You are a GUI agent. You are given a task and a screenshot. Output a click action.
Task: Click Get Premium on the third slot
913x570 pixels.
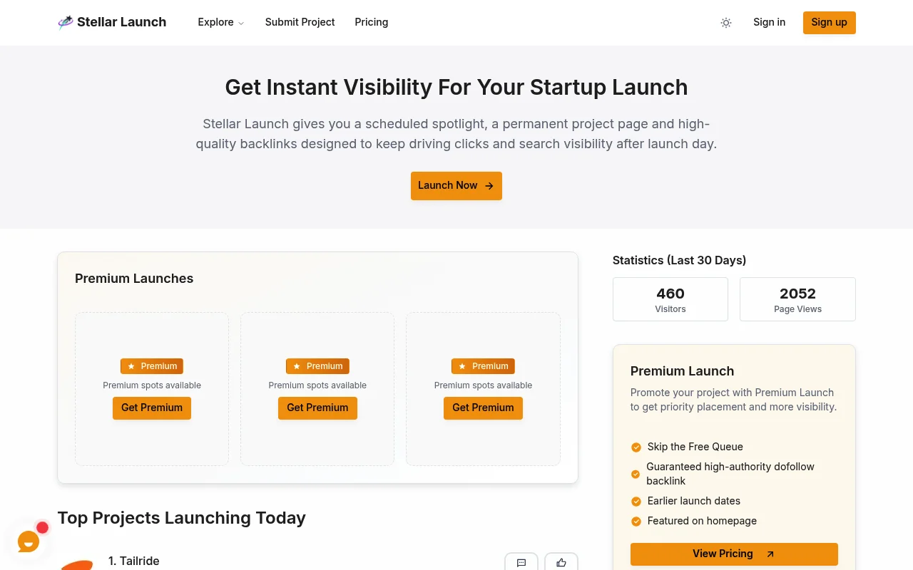[x=483, y=408]
